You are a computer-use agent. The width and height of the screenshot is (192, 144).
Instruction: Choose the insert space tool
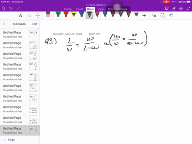pos(38,16)
